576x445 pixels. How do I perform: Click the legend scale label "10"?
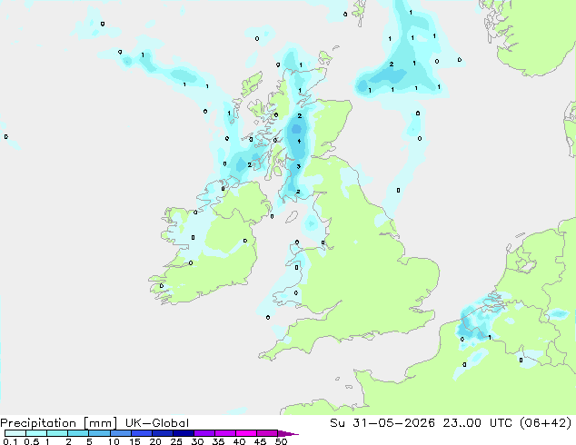[x=114, y=441]
